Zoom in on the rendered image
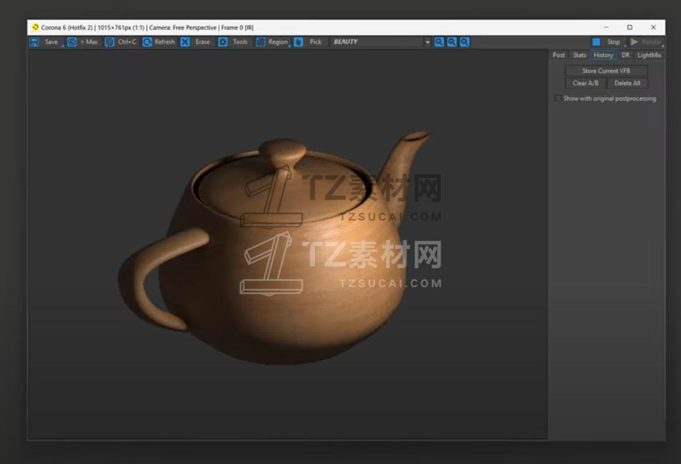This screenshot has height=464, width=681. tap(439, 42)
